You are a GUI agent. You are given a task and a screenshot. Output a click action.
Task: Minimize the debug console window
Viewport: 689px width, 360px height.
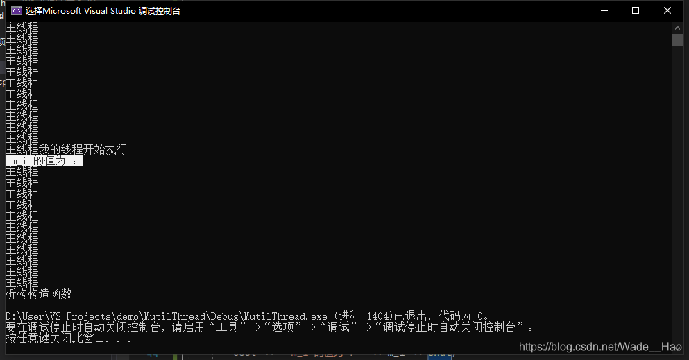[604, 10]
